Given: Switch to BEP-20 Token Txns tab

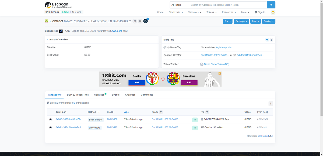Looking at the screenshot, I should [78, 95].
